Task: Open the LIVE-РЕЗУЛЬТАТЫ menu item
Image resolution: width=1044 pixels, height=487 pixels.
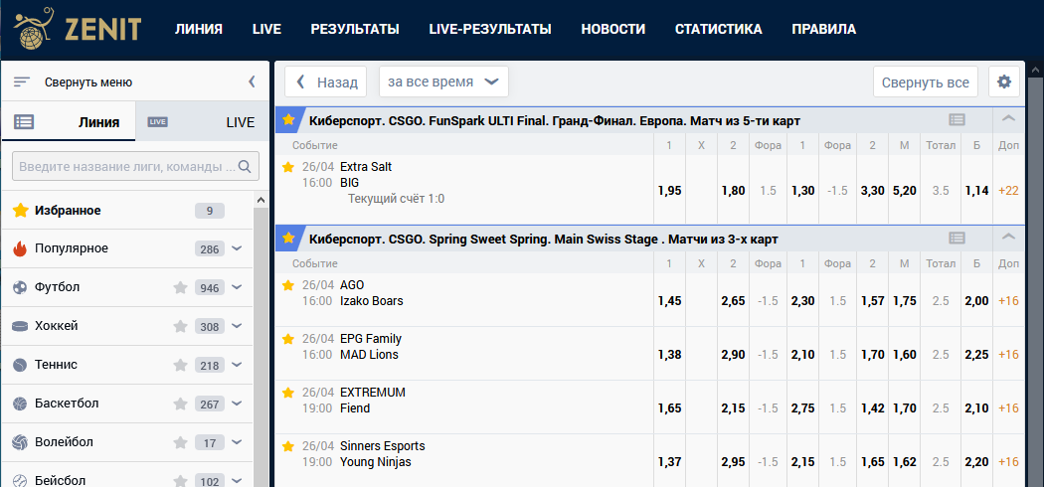Action: pos(490,29)
